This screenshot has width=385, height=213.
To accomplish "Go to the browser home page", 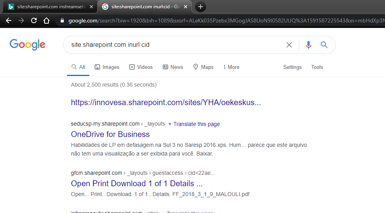I will coord(46,20).
